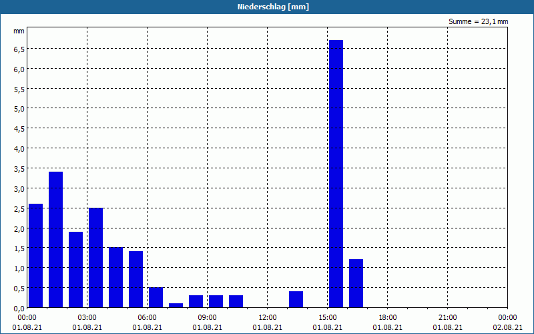Click the Summe = 23,1 mm label

coord(478,21)
